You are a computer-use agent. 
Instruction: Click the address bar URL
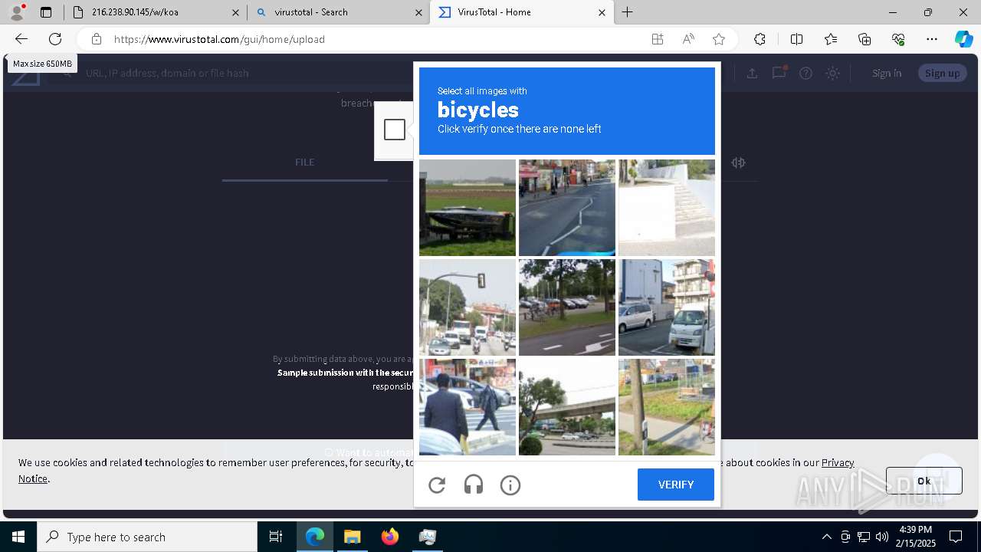point(219,39)
